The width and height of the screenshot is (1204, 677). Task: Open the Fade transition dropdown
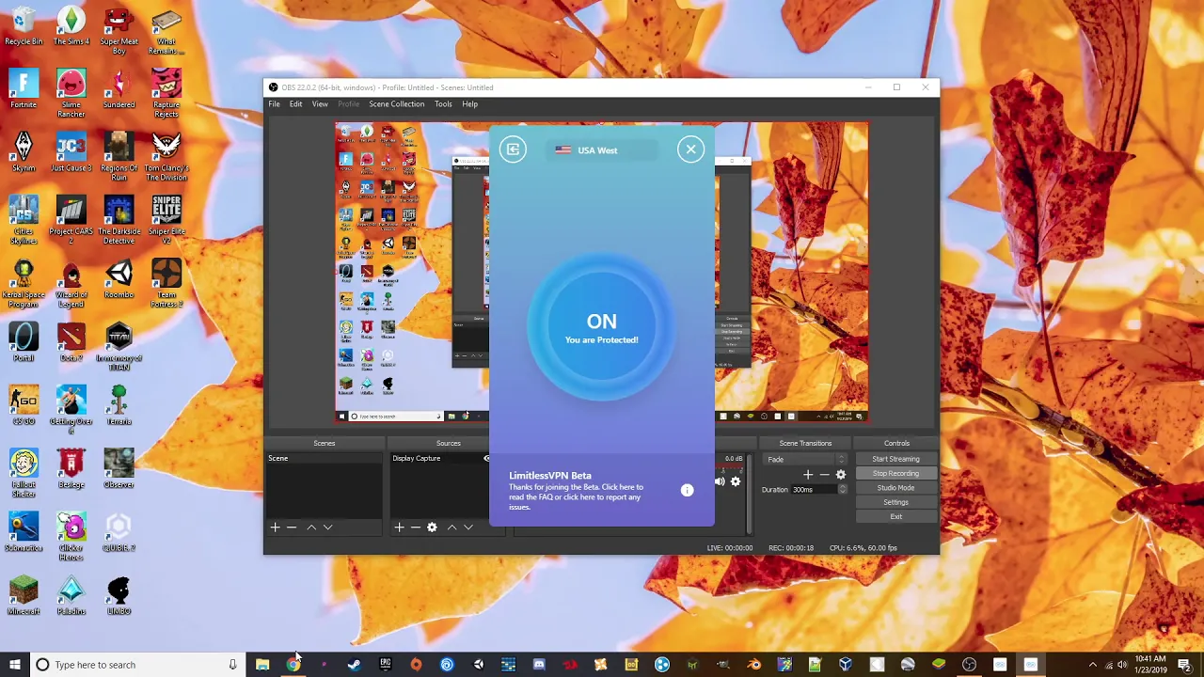(x=805, y=460)
